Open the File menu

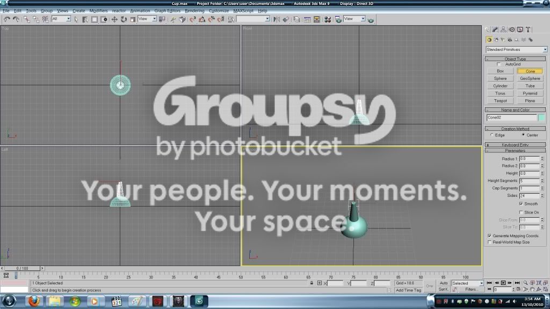pos(6,11)
